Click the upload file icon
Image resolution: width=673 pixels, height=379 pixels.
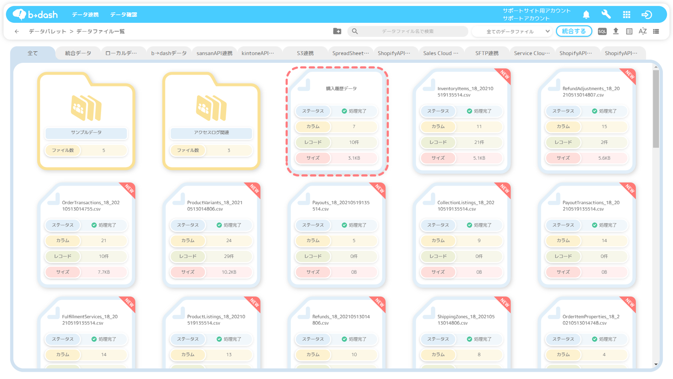(x=616, y=31)
